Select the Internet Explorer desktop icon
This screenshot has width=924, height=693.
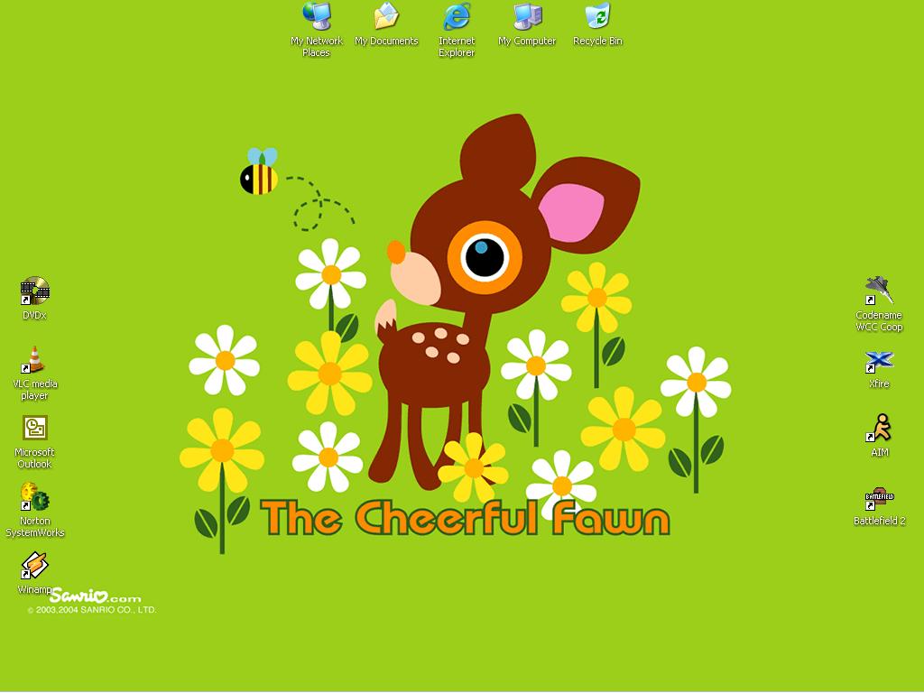457,16
